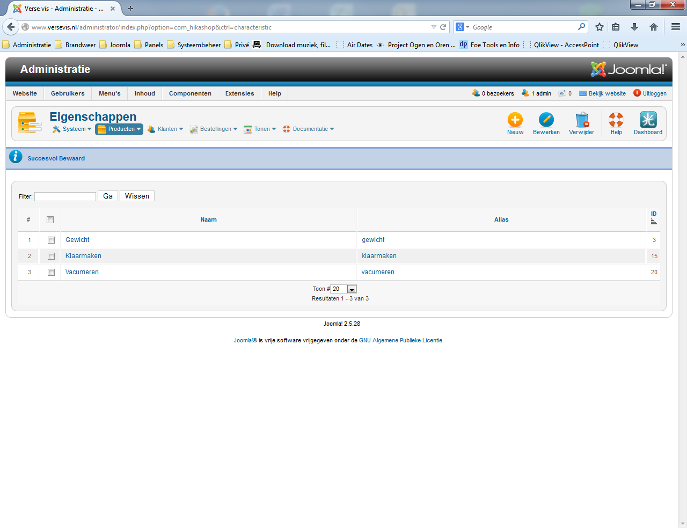This screenshot has height=528, width=687.
Task: Click the Nieuw (new) toolbar icon
Action: pyautogui.click(x=515, y=120)
